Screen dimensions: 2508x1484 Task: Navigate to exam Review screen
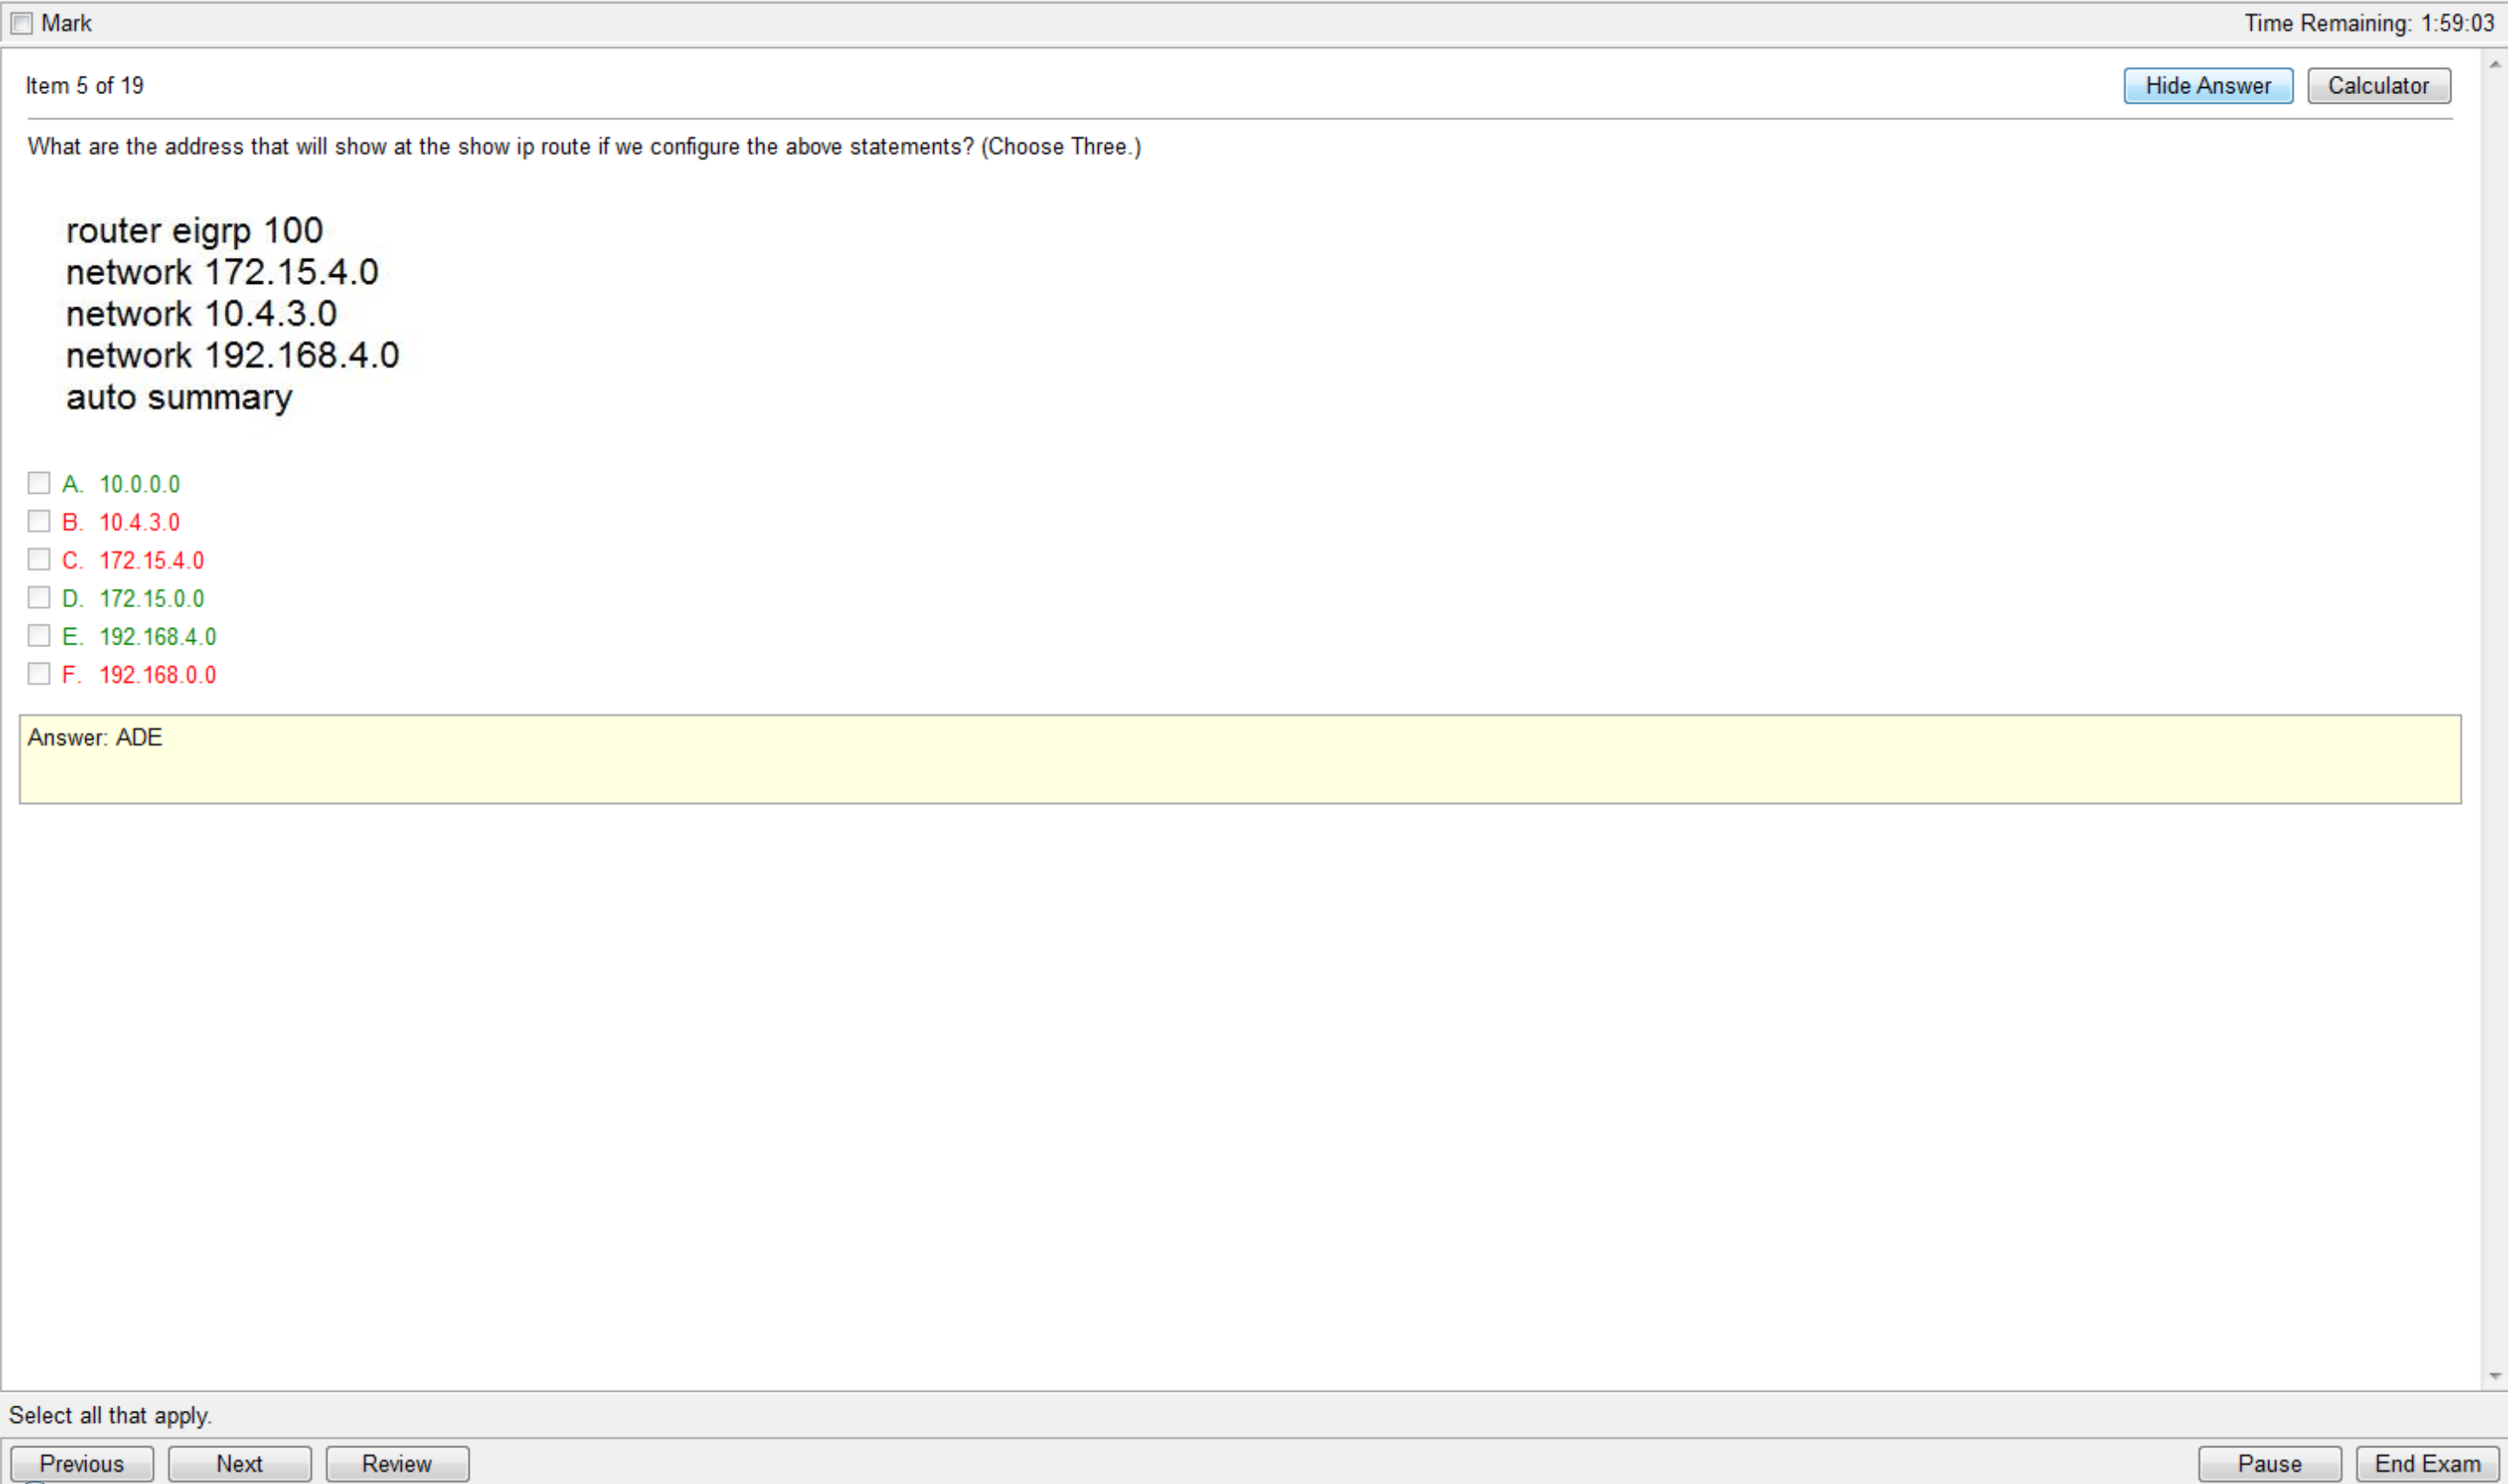pyautogui.click(x=396, y=1465)
